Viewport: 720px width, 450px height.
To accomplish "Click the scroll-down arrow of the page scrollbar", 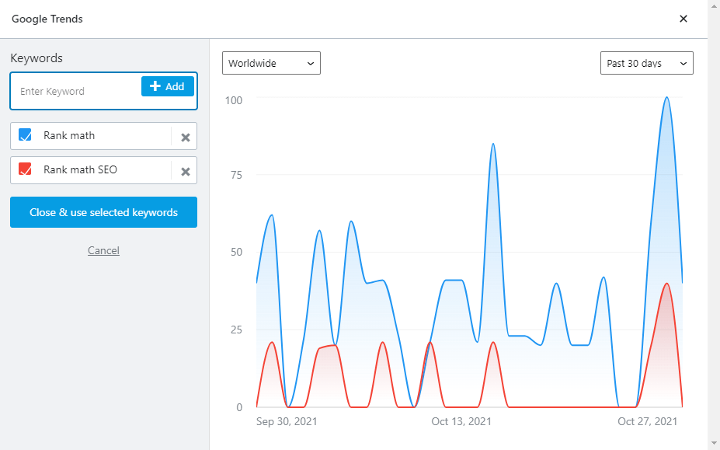I will point(714,445).
